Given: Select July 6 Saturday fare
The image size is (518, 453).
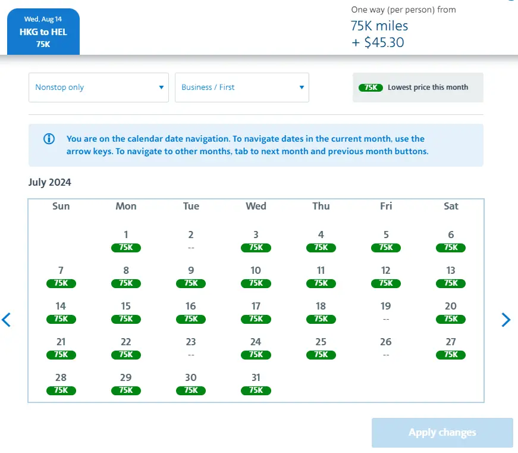Looking at the screenshot, I should (451, 240).
